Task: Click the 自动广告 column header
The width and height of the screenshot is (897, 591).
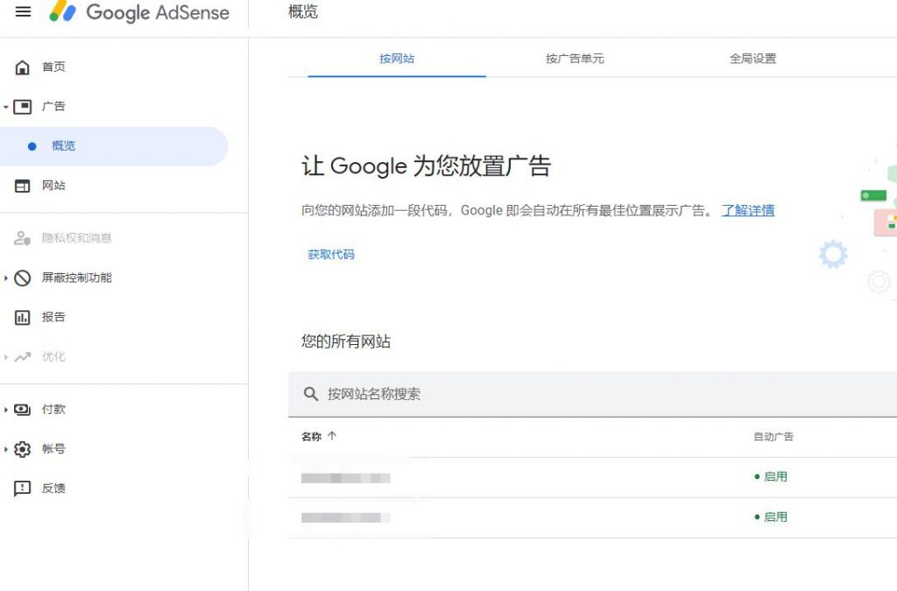Action: coord(773,437)
